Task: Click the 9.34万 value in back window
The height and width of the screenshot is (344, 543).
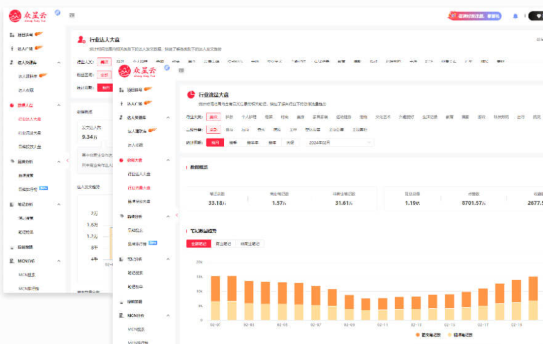Action: tap(89, 137)
